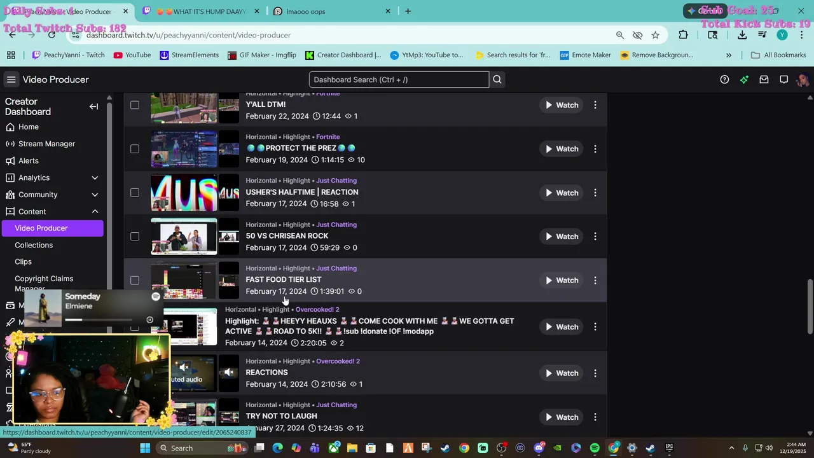This screenshot has width=814, height=458.
Task: Open USHER'S HALFTIME video thumbnail
Action: click(x=184, y=193)
